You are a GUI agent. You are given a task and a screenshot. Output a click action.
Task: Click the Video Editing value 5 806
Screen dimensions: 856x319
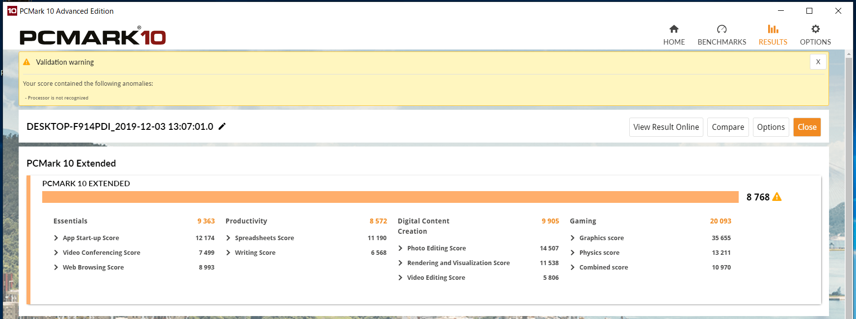(551, 278)
